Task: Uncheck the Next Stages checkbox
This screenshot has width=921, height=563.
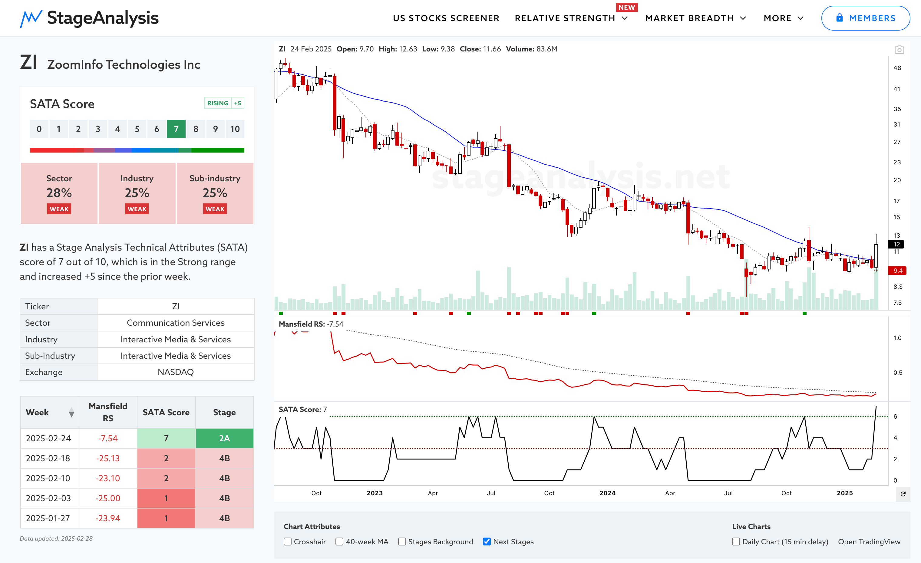Action: tap(487, 542)
